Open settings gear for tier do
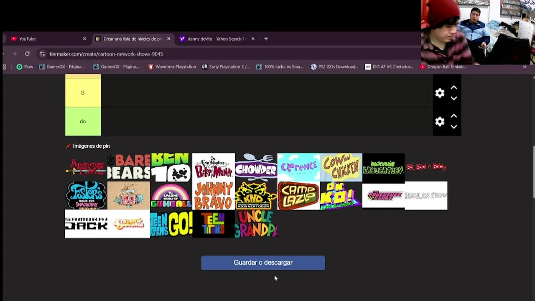The image size is (535, 301). coord(440,121)
